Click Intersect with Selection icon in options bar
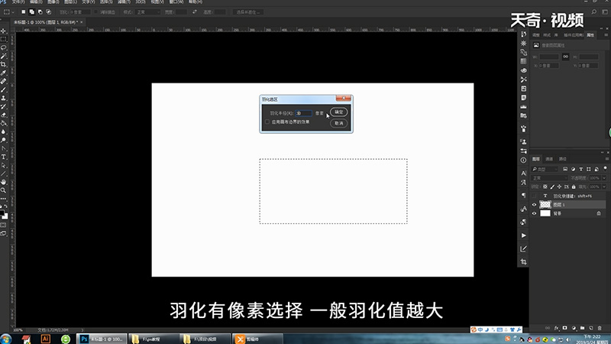The image size is (611, 344). coord(49,12)
